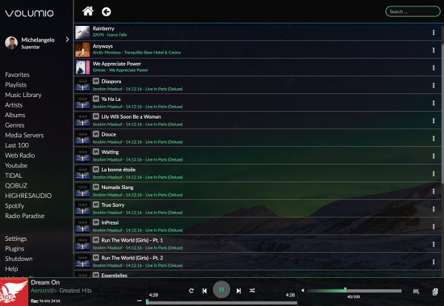Open three-dot menu for Diaspora track
Screen dimensions: 444x306
pos(434,83)
